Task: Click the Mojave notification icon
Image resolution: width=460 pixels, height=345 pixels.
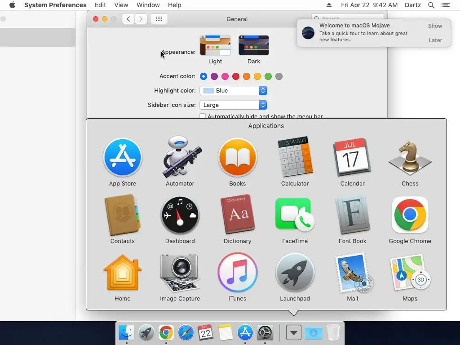Action: tap(308, 32)
